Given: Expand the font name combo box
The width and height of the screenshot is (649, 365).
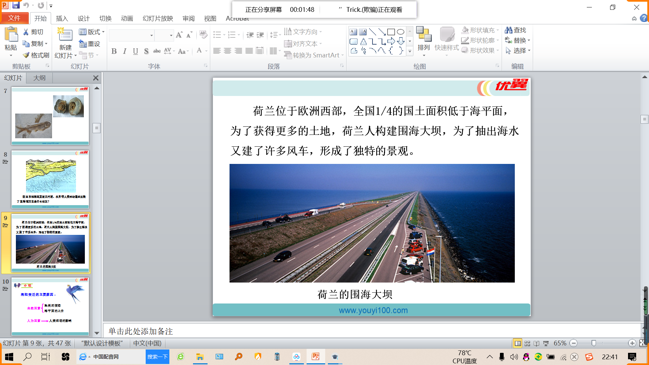Looking at the screenshot, I should coord(151,35).
